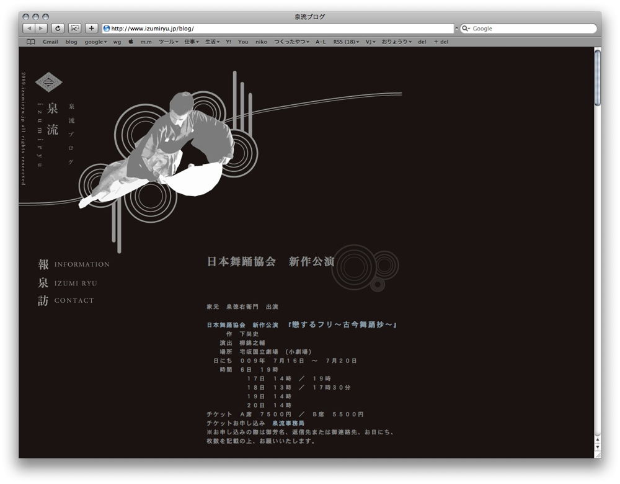Screen dimensions: 620x484
Task: Open the Gmail bookmark
Action: click(50, 42)
